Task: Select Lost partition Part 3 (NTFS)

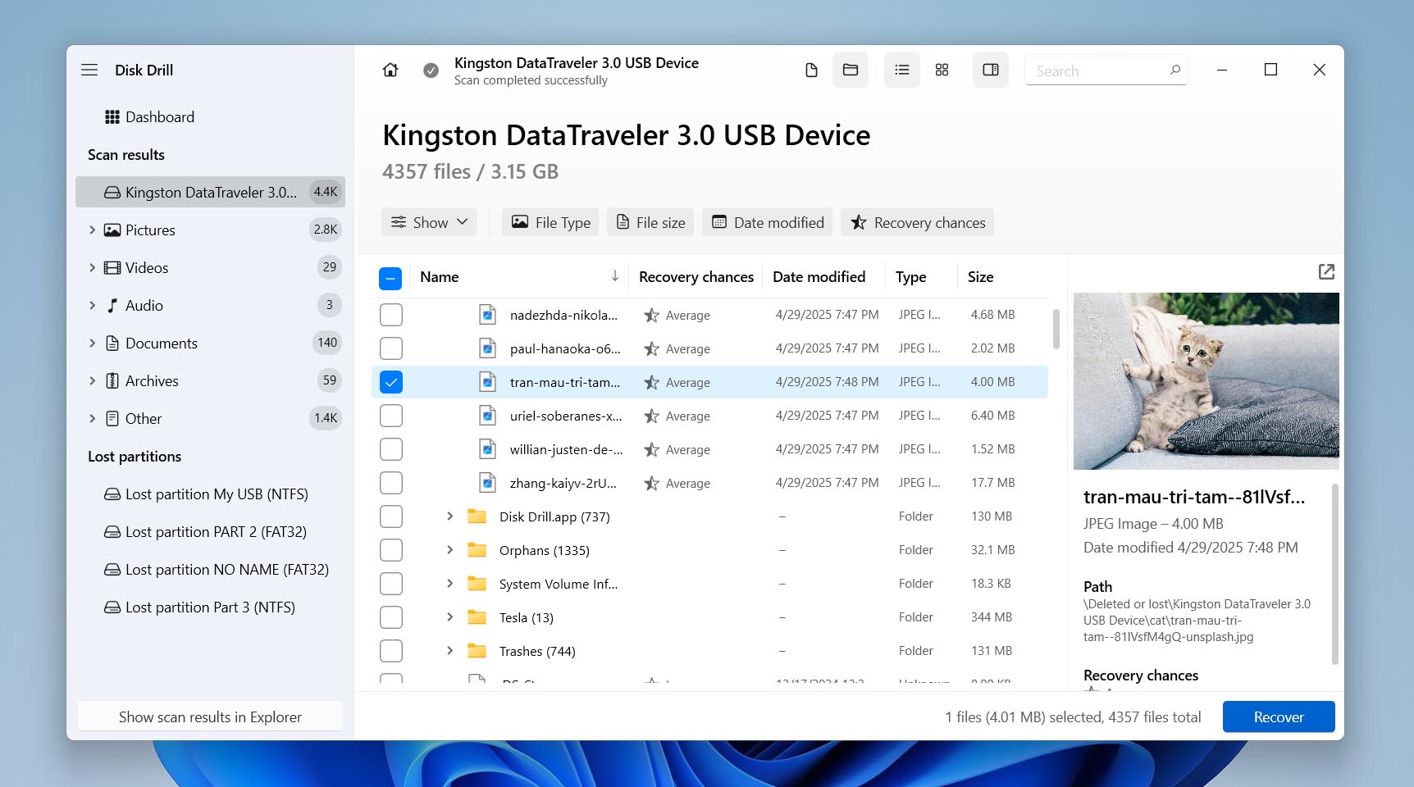Action: (210, 607)
